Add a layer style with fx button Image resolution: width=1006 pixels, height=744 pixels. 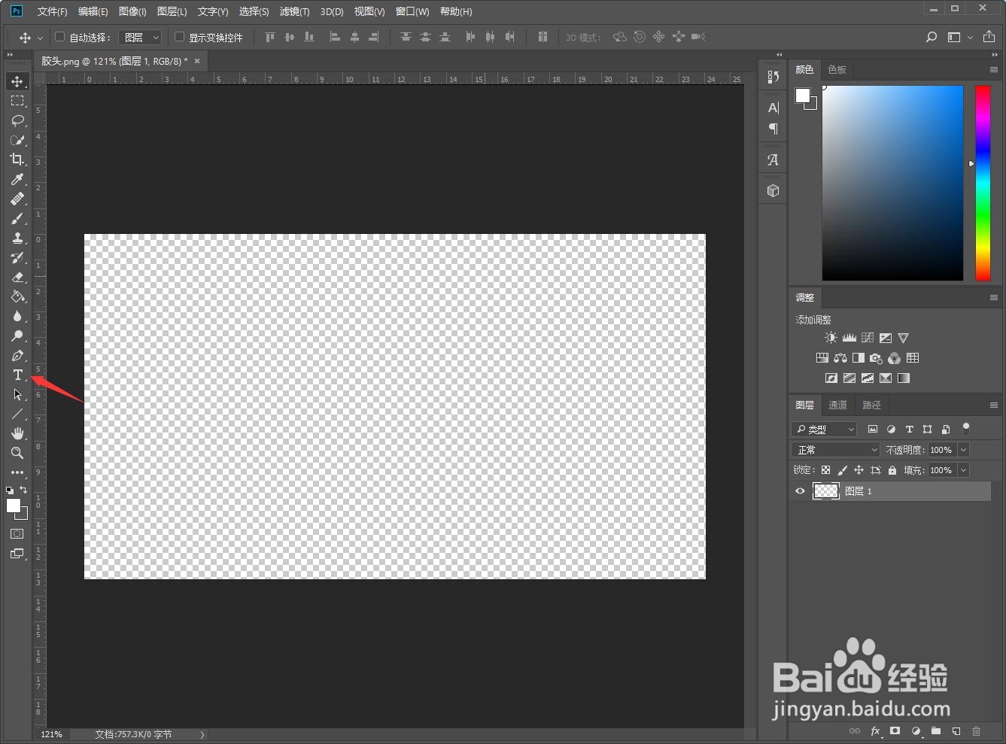876,730
